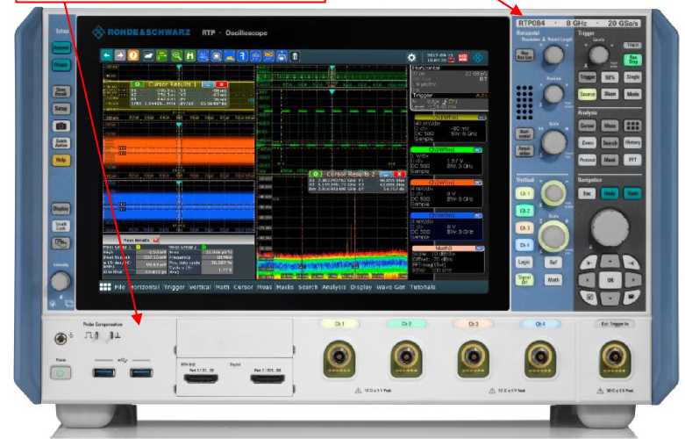This screenshot has height=439, width=685.
Task: Tap the trash delete icon in screen toolbar
Action: click(x=295, y=56)
